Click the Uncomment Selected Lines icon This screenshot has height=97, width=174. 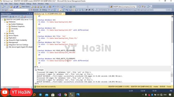click(x=83, y=10)
